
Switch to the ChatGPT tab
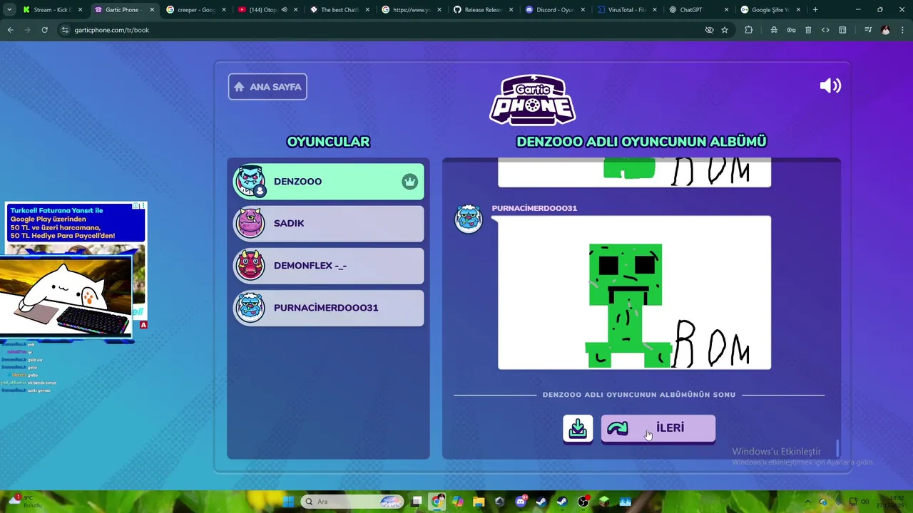698,10
